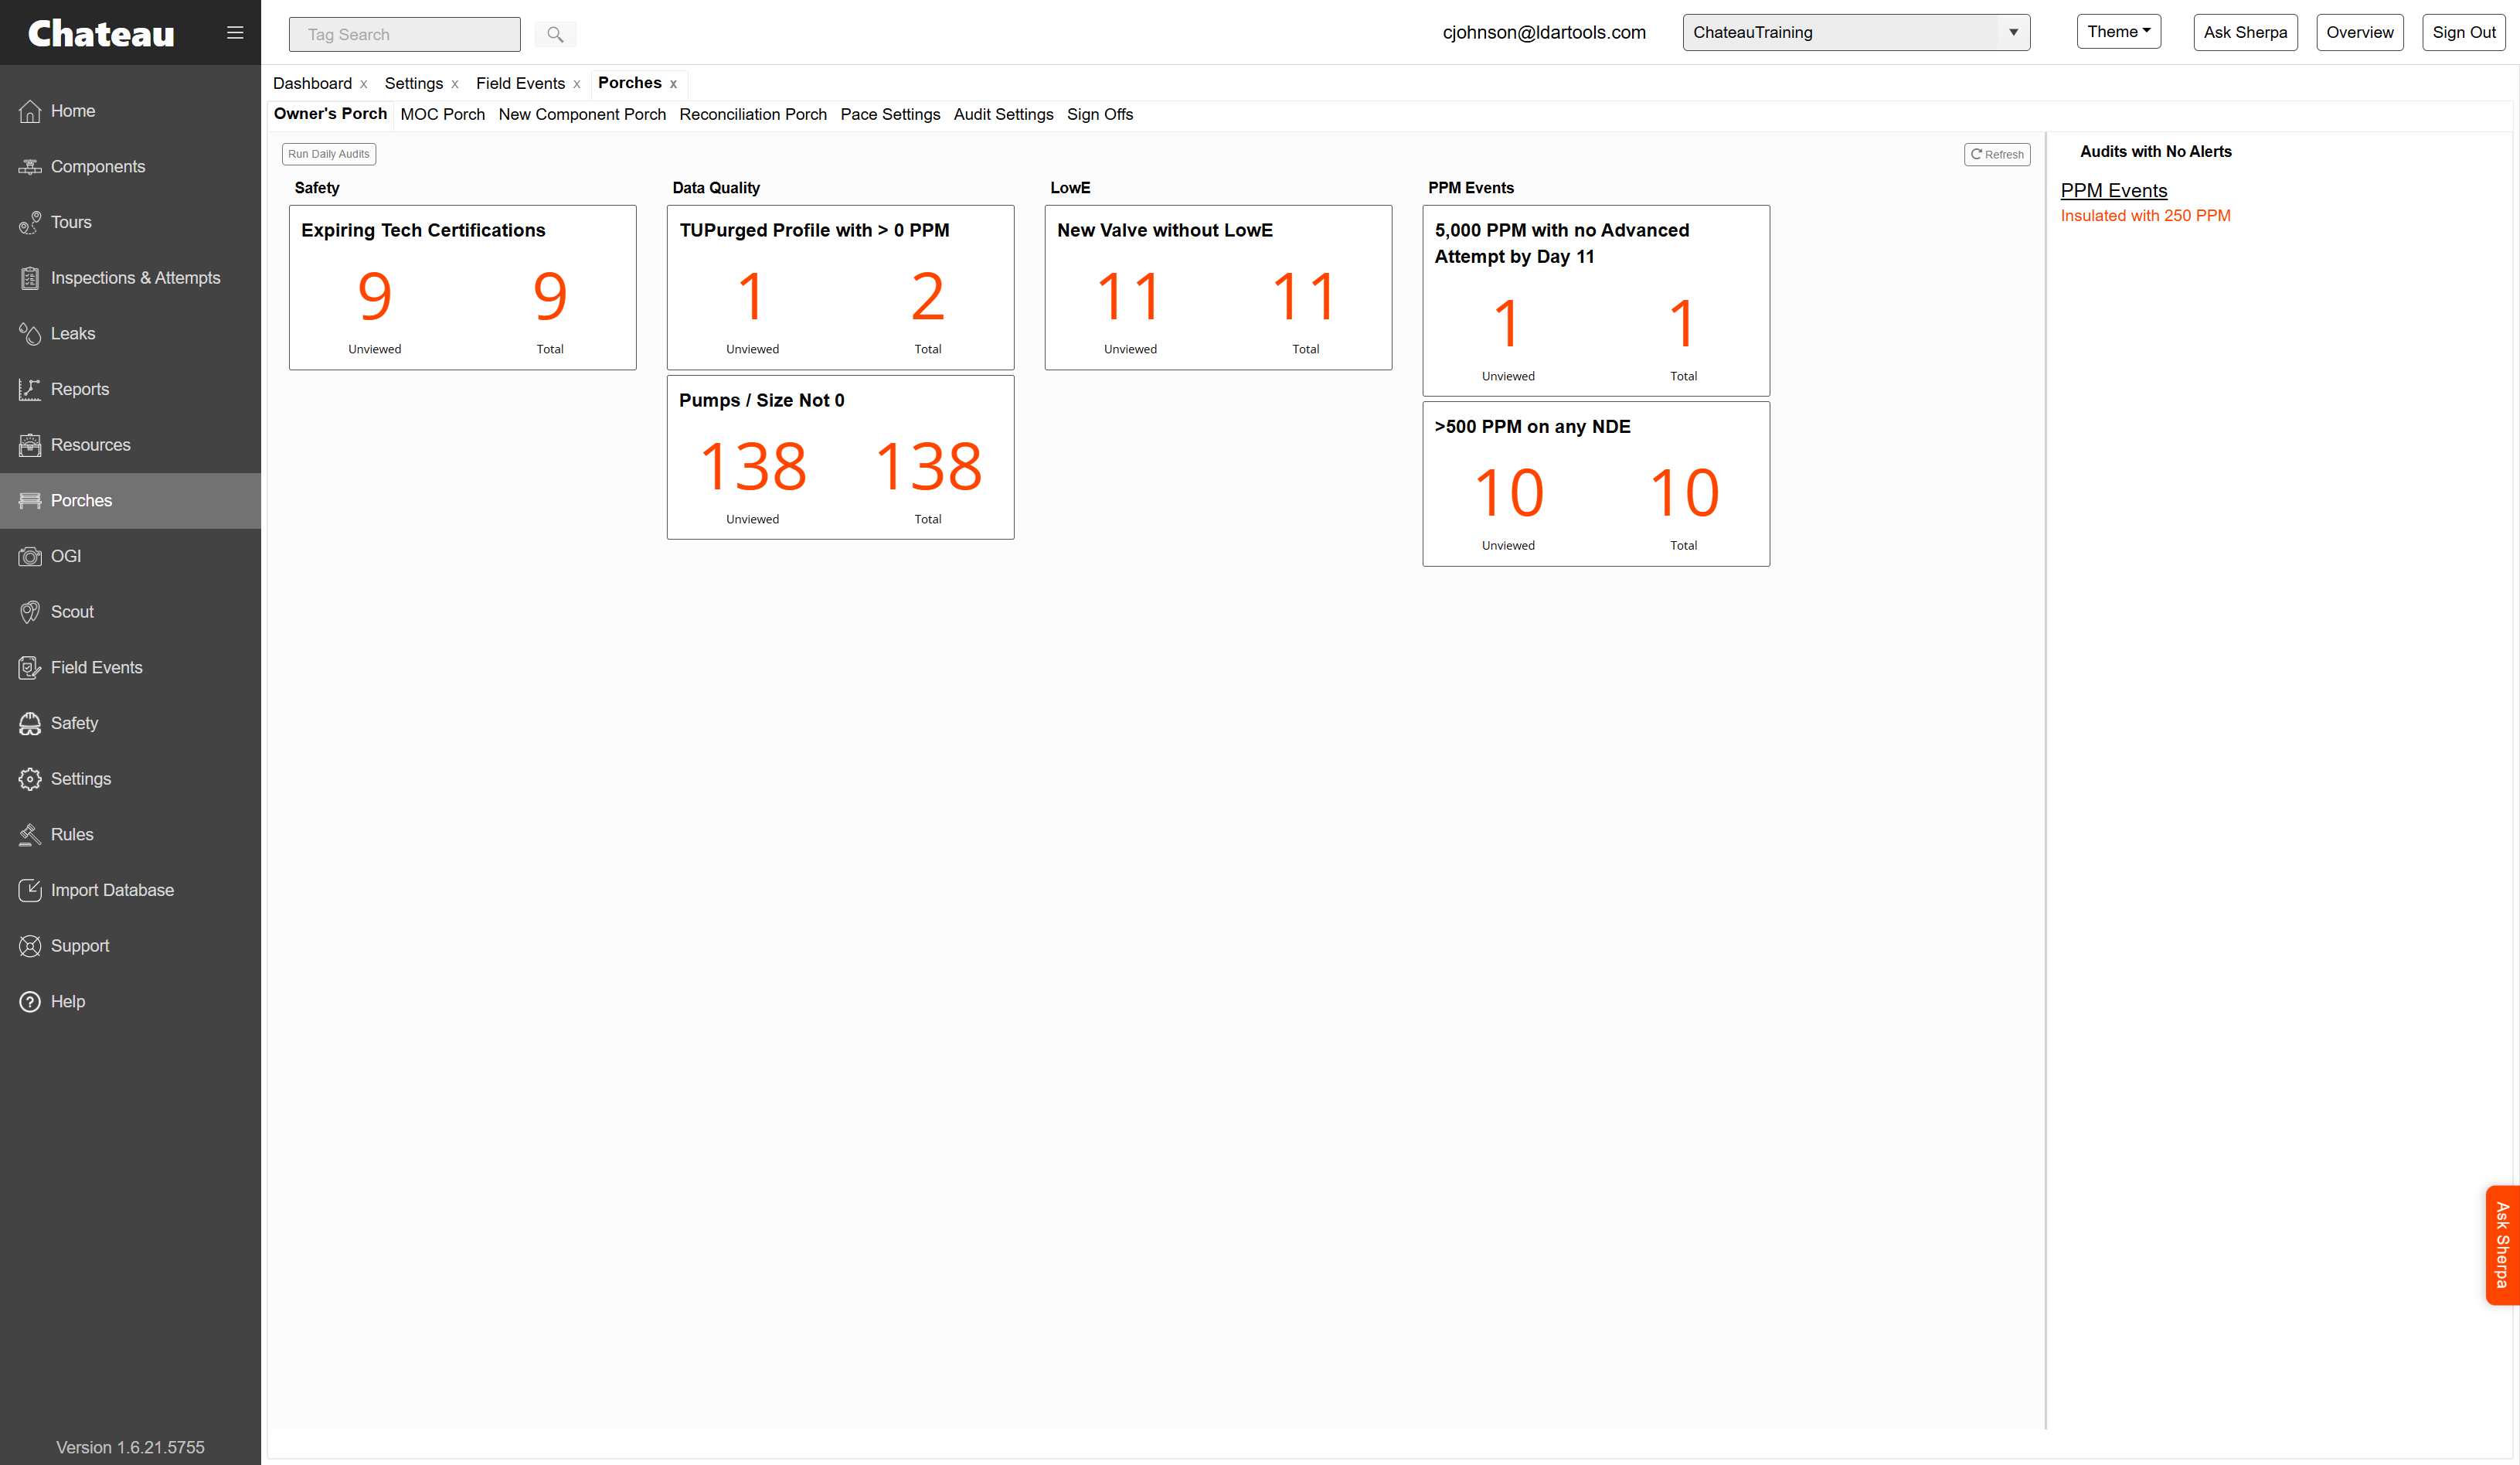
Task: Click the magnifier search button
Action: 555,34
